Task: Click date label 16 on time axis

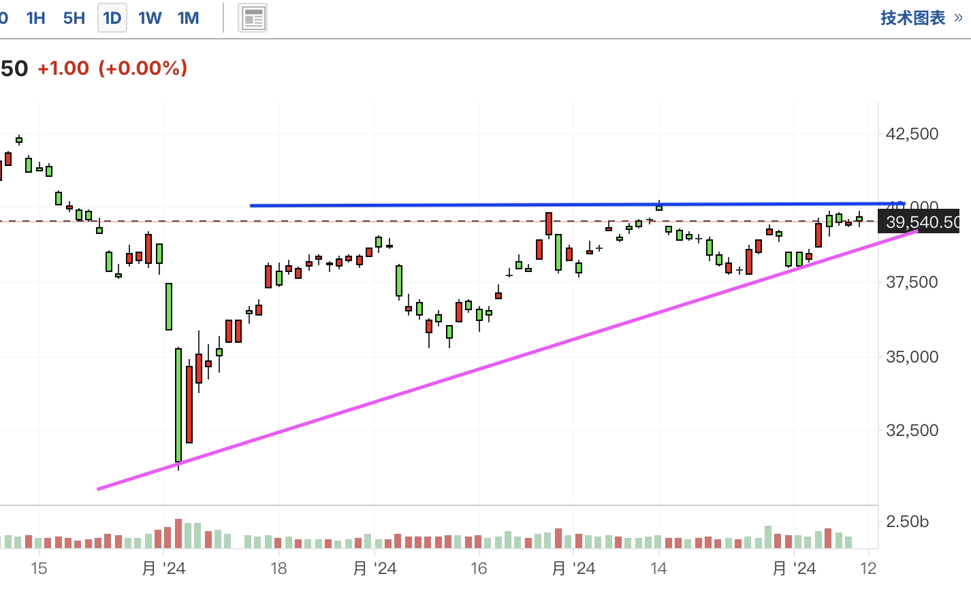Action: coord(479,569)
